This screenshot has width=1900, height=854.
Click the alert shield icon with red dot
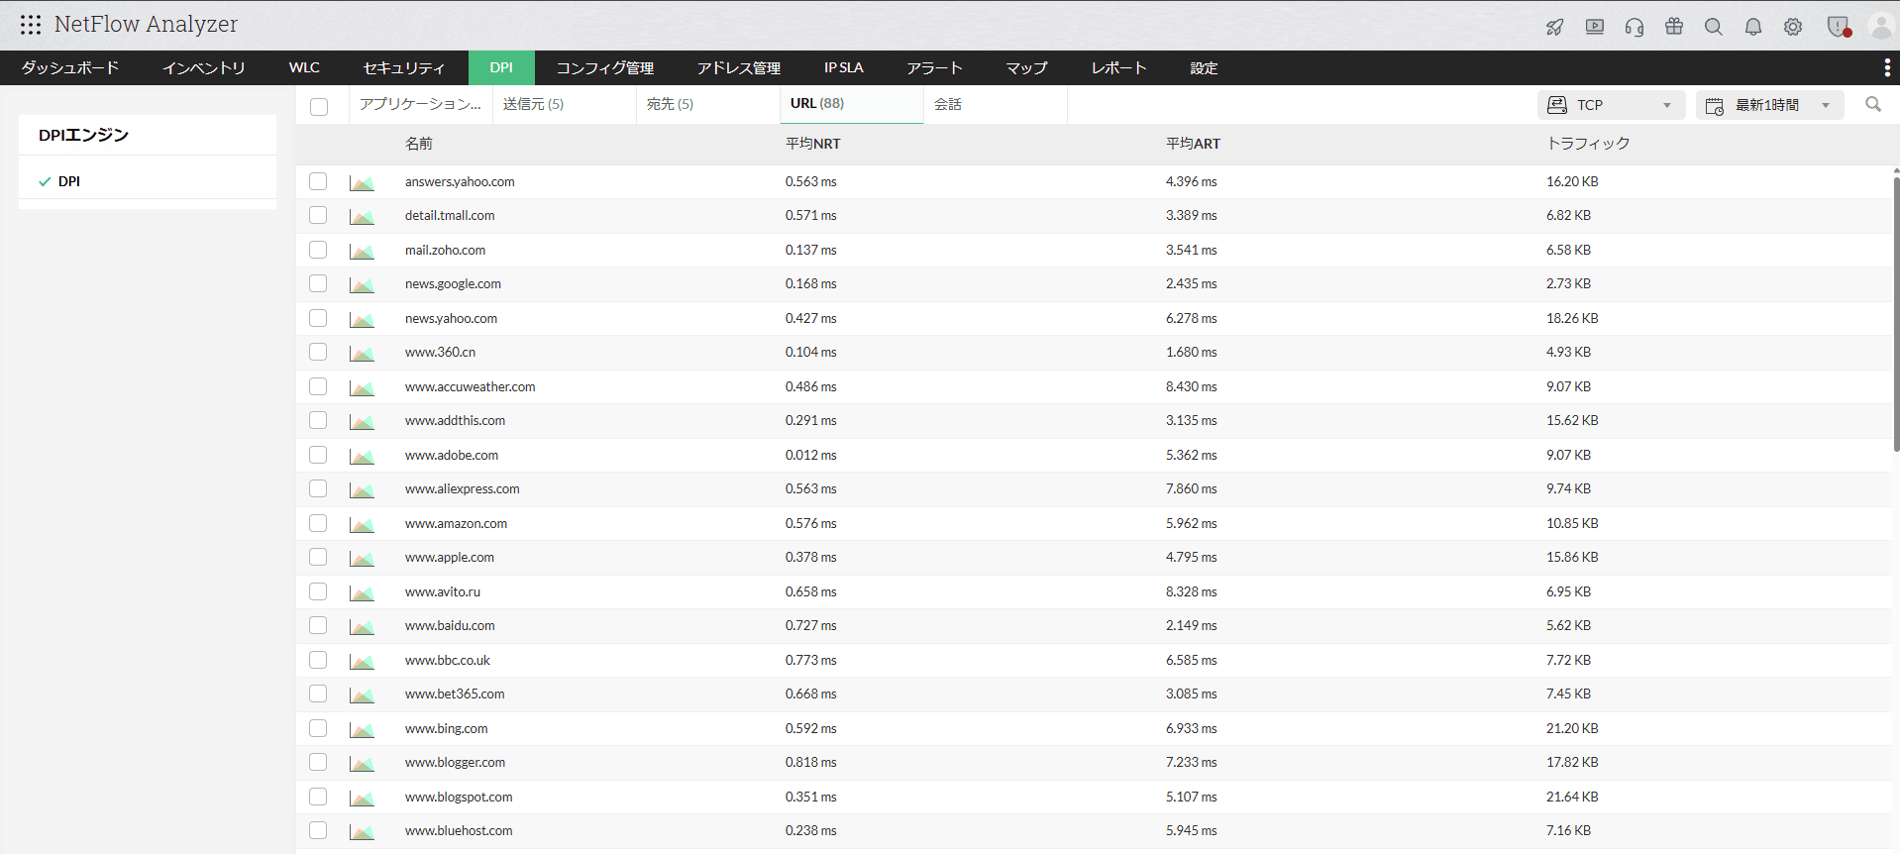(x=1839, y=27)
